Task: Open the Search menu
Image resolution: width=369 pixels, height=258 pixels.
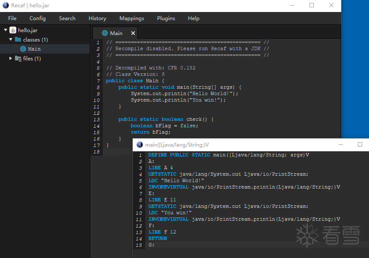Action: pyautogui.click(x=67, y=18)
